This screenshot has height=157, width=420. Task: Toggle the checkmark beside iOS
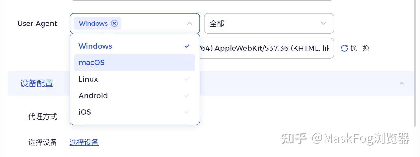click(187, 112)
